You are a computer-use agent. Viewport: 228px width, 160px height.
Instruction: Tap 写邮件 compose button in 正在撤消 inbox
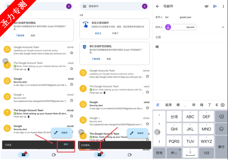coord(137,133)
